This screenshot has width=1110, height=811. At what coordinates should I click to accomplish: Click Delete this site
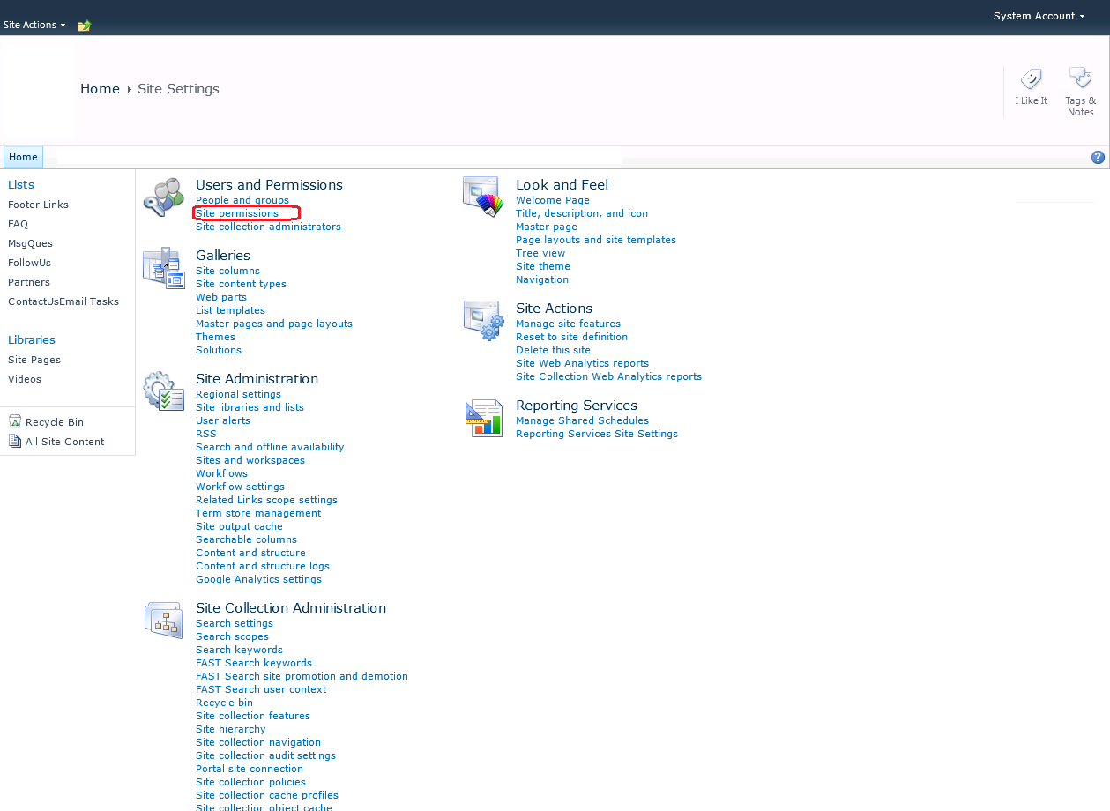click(x=553, y=350)
